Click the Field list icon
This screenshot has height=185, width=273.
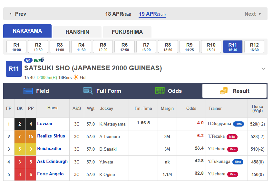28,91
